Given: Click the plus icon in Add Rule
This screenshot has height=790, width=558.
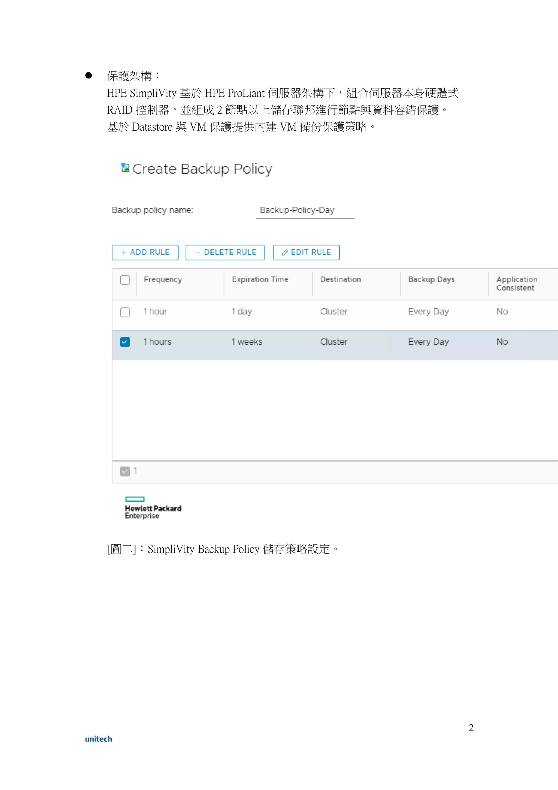Looking at the screenshot, I should (124, 253).
